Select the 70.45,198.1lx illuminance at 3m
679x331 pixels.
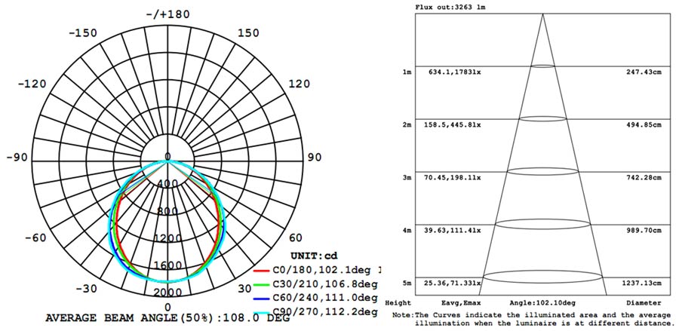tap(451, 178)
